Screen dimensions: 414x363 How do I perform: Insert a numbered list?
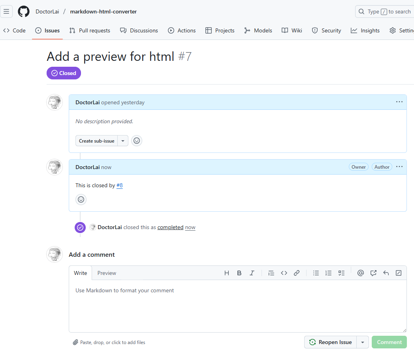click(x=328, y=273)
